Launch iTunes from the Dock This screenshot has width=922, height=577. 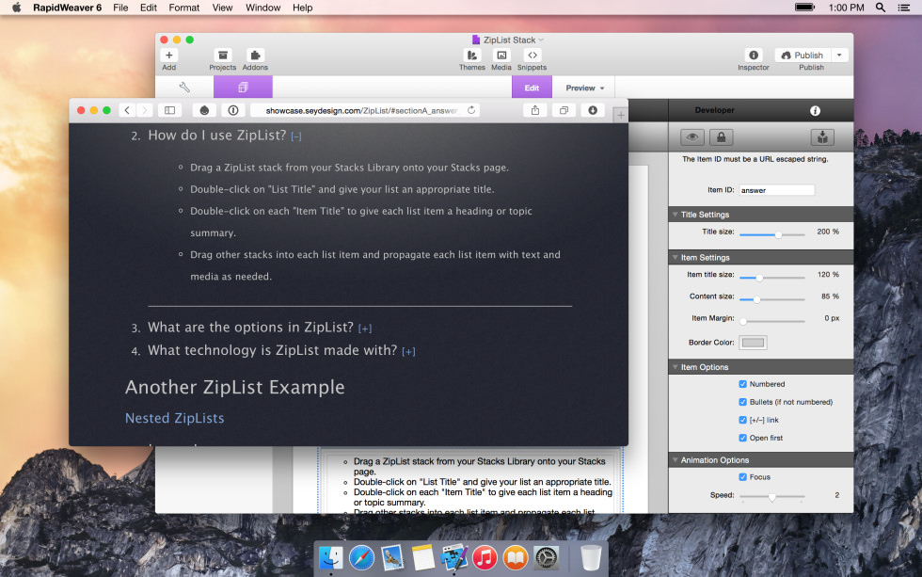485,557
